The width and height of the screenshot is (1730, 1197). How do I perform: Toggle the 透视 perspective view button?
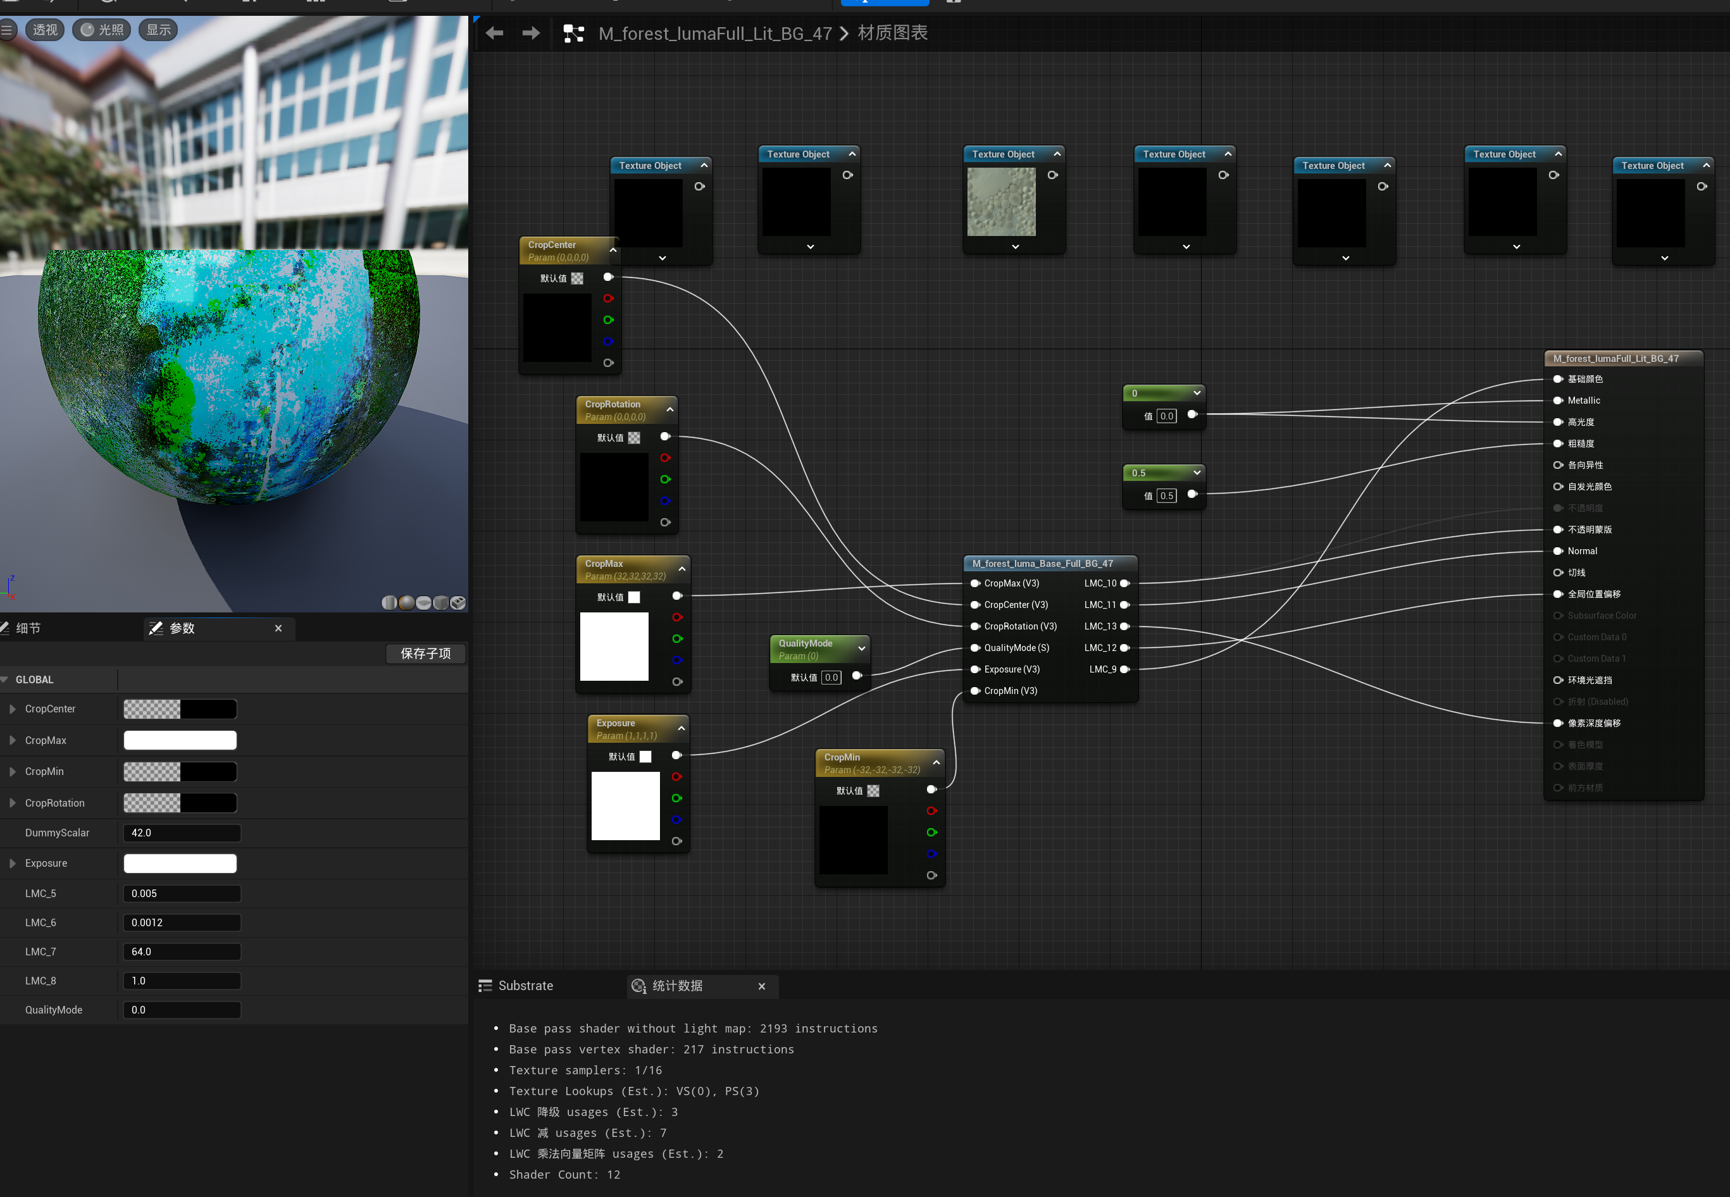(x=45, y=30)
